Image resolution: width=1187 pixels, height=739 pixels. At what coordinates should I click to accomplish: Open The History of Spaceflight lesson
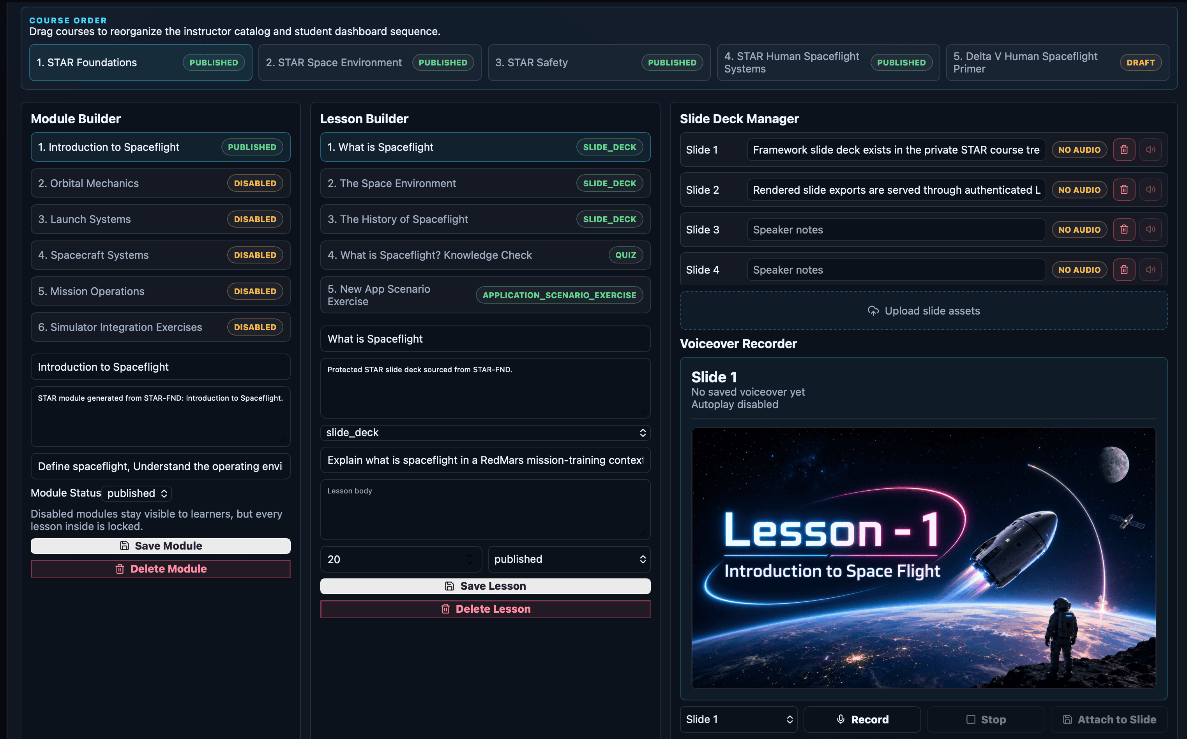click(485, 219)
